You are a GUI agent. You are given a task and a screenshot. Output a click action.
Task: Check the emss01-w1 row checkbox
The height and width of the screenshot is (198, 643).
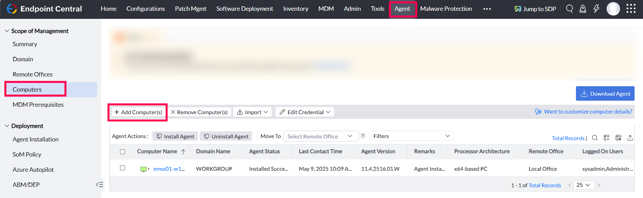[x=123, y=168]
